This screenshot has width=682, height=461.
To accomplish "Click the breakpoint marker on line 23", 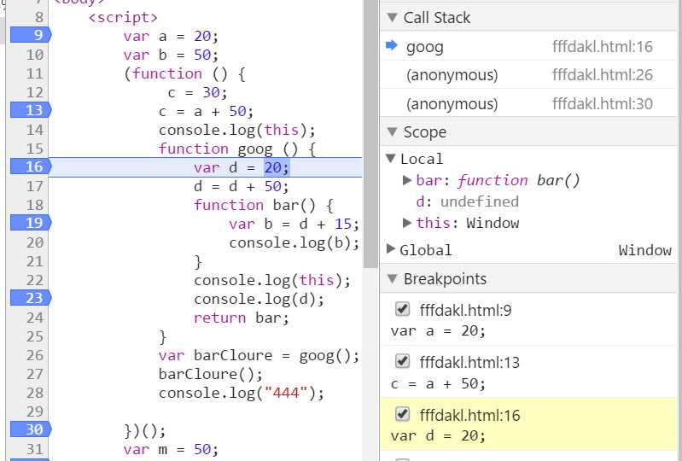I will tap(30, 298).
